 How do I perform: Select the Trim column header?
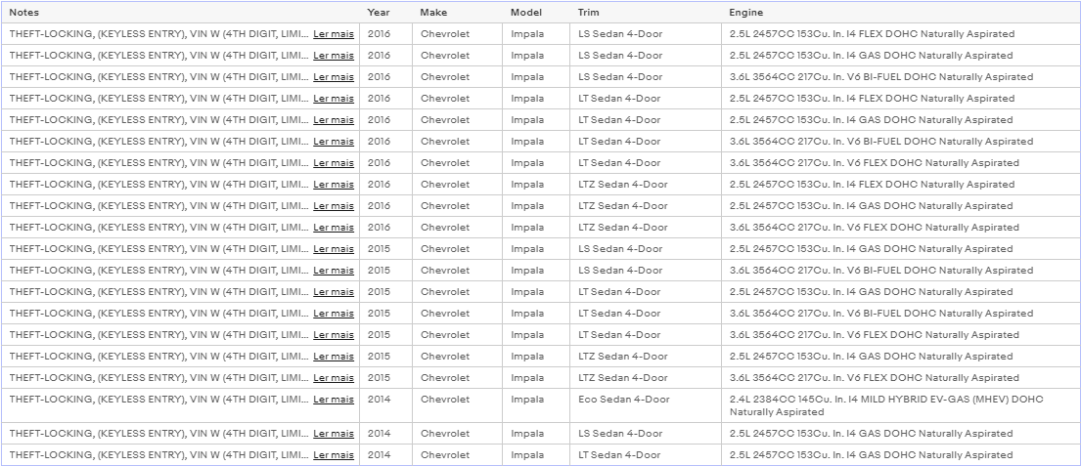coord(589,13)
